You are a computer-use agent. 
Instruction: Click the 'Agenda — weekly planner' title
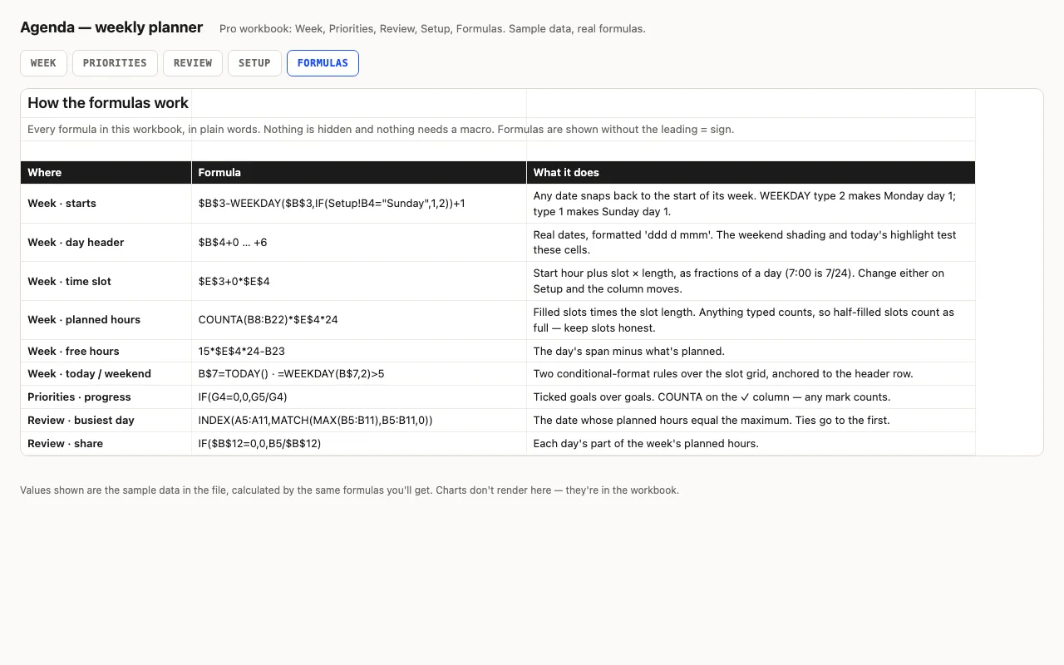click(111, 27)
